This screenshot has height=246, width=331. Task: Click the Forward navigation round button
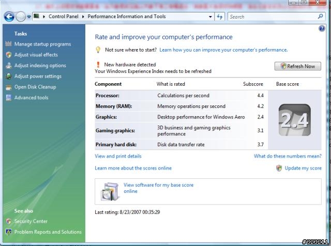pos(21,17)
